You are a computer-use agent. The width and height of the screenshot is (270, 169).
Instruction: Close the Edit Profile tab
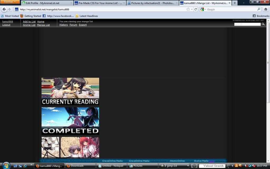coord(71,3)
